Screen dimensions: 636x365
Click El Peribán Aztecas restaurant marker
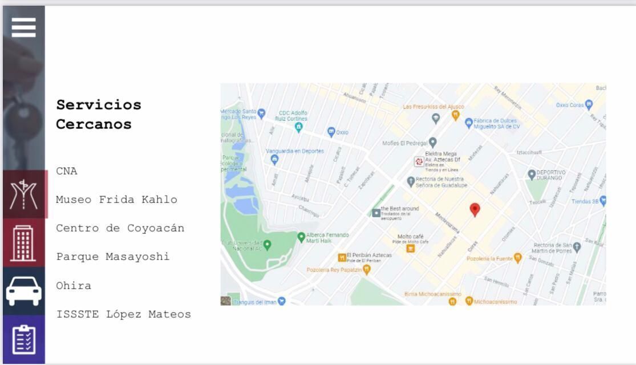[x=342, y=257]
